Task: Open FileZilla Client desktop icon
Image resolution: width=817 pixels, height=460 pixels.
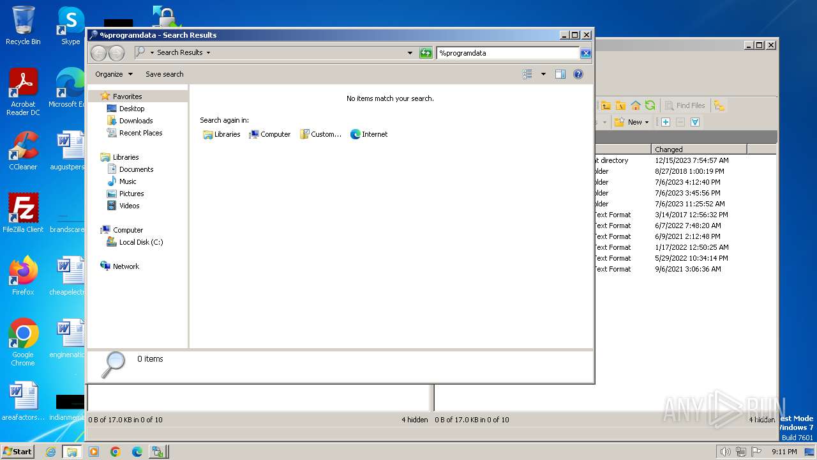Action: pyautogui.click(x=23, y=213)
